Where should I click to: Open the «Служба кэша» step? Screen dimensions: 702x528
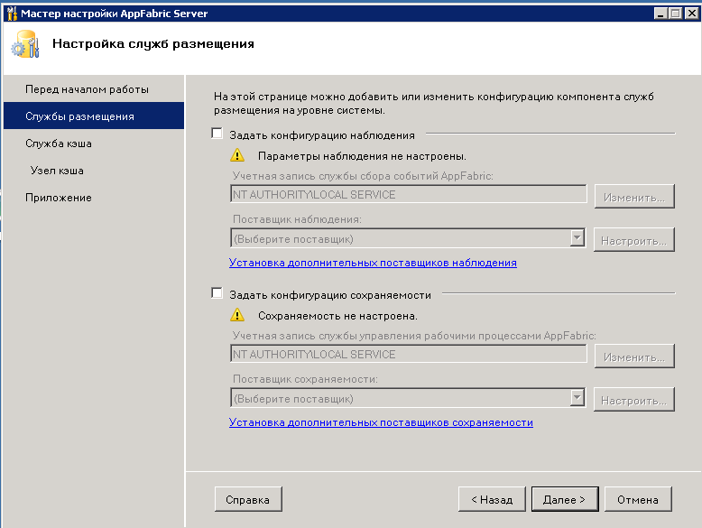pyautogui.click(x=59, y=144)
